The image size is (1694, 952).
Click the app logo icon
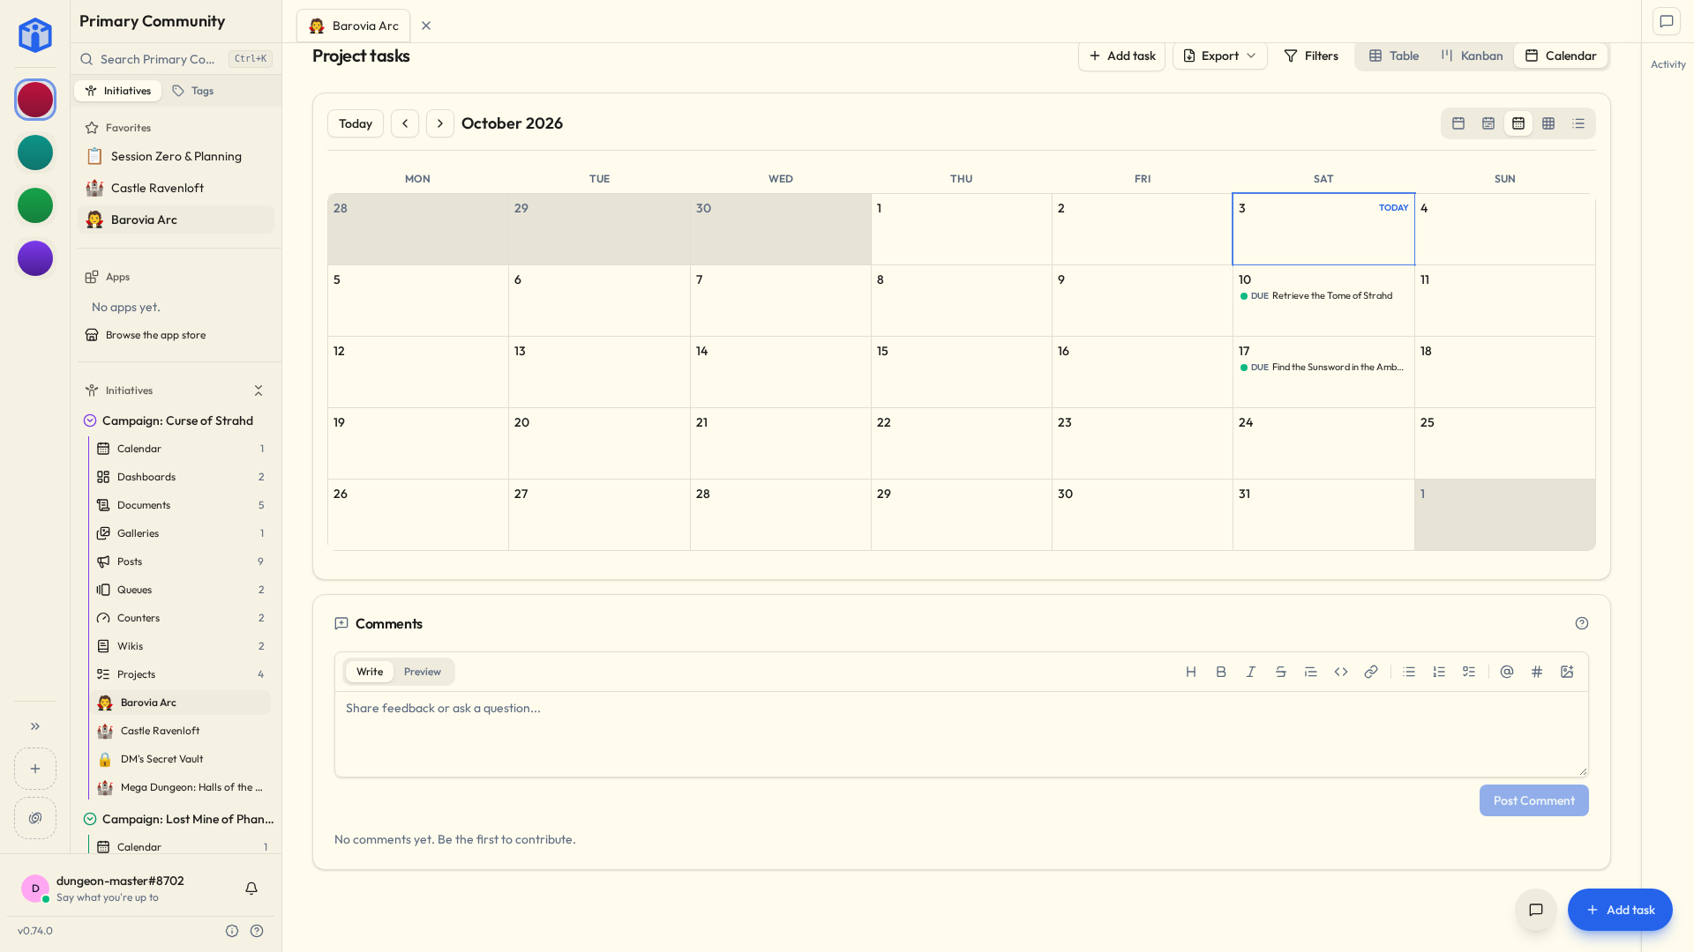click(35, 35)
